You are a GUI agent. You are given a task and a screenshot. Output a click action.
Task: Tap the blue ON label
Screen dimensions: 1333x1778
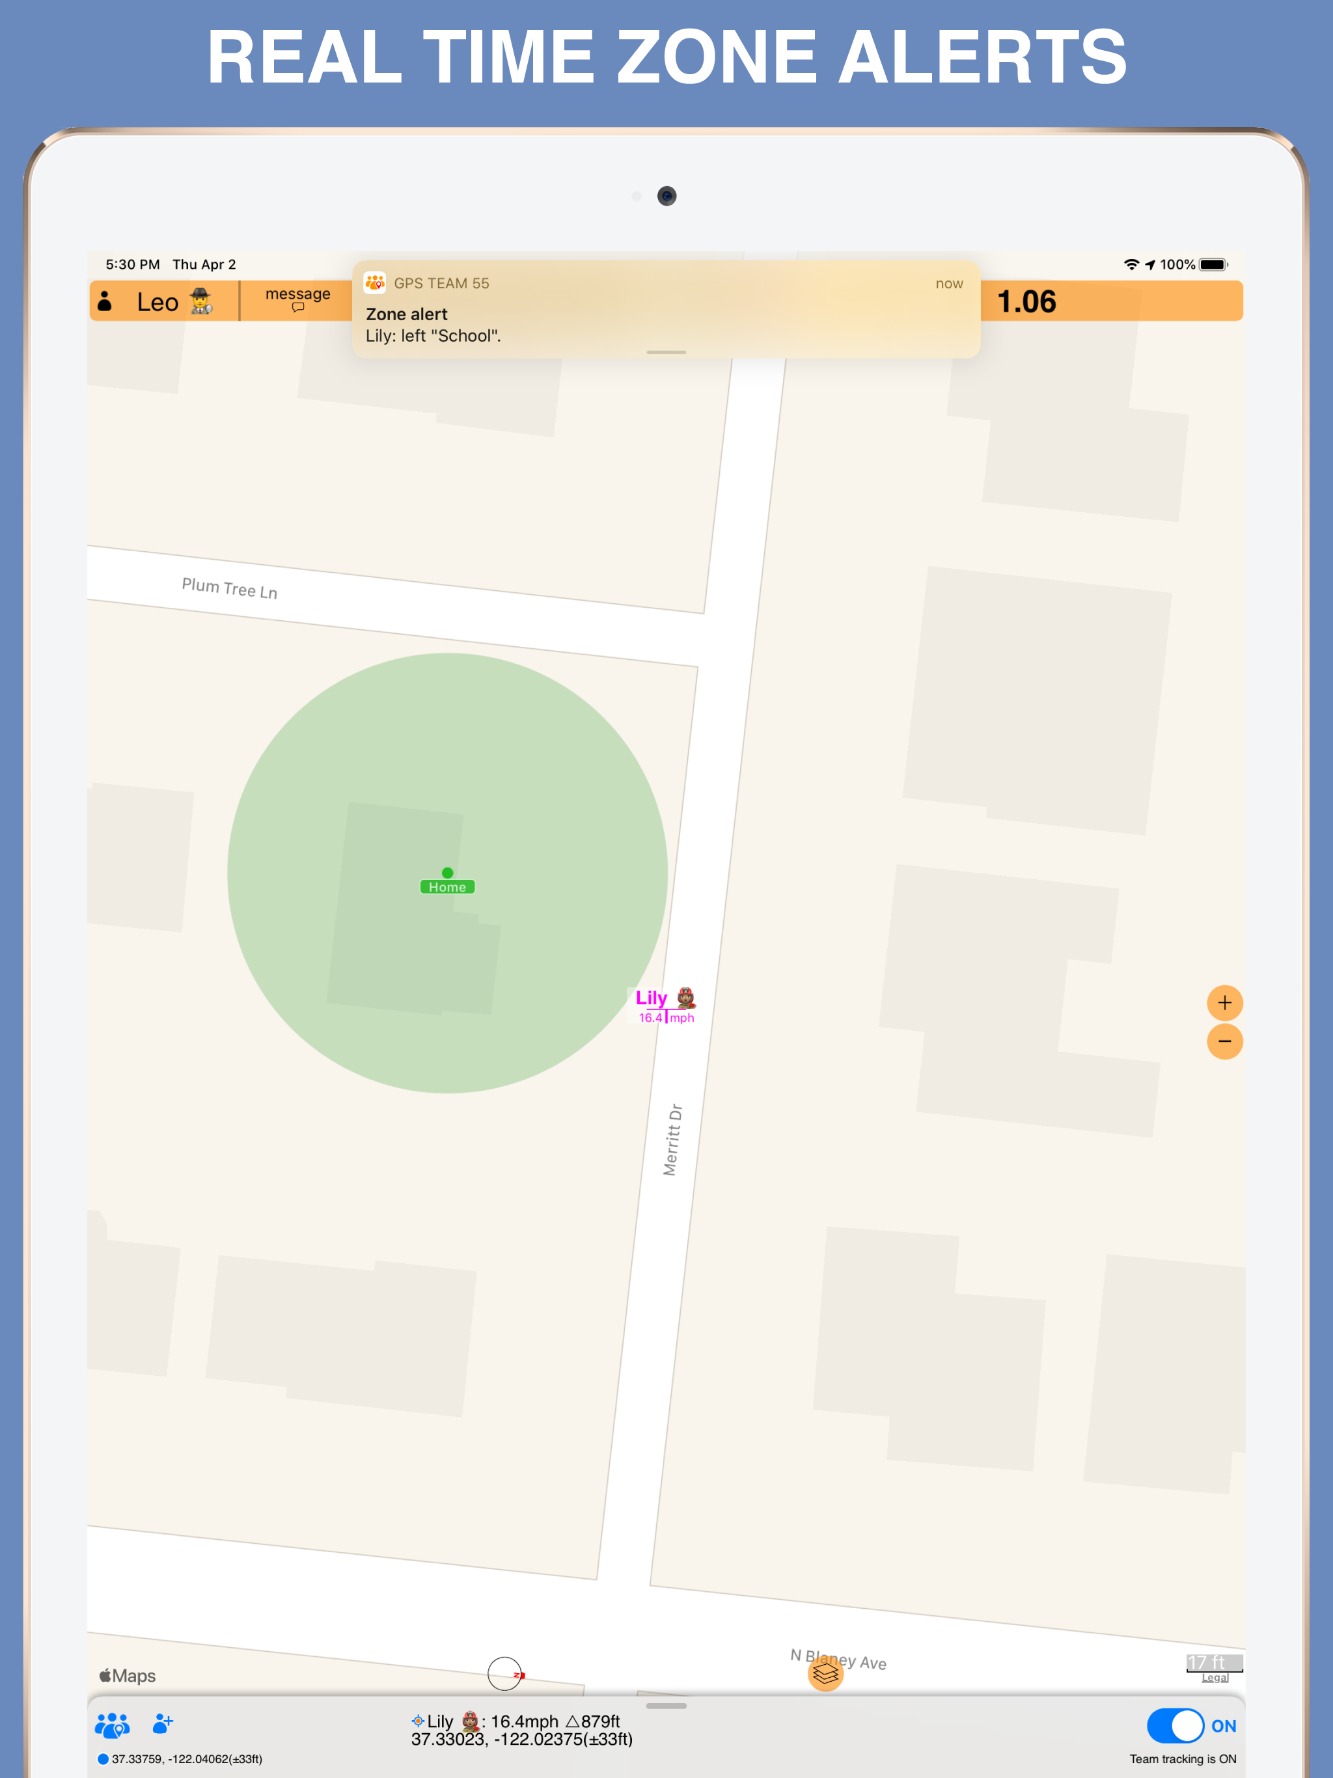coord(1223,1726)
